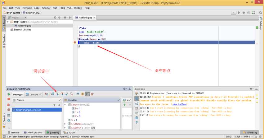
Task: Hide the Debug tool window
Action: [130, 89]
